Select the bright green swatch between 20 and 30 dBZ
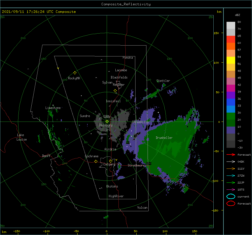Screen dimensions: 252x235 (x=231, y=116)
